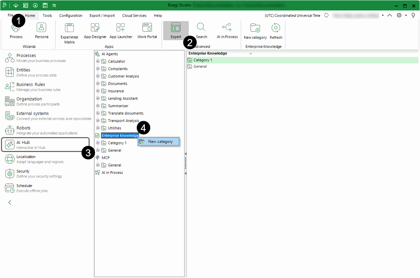This screenshot has width=420, height=278.
Task: Select Transport Analysis tree item
Action: pos(123,121)
